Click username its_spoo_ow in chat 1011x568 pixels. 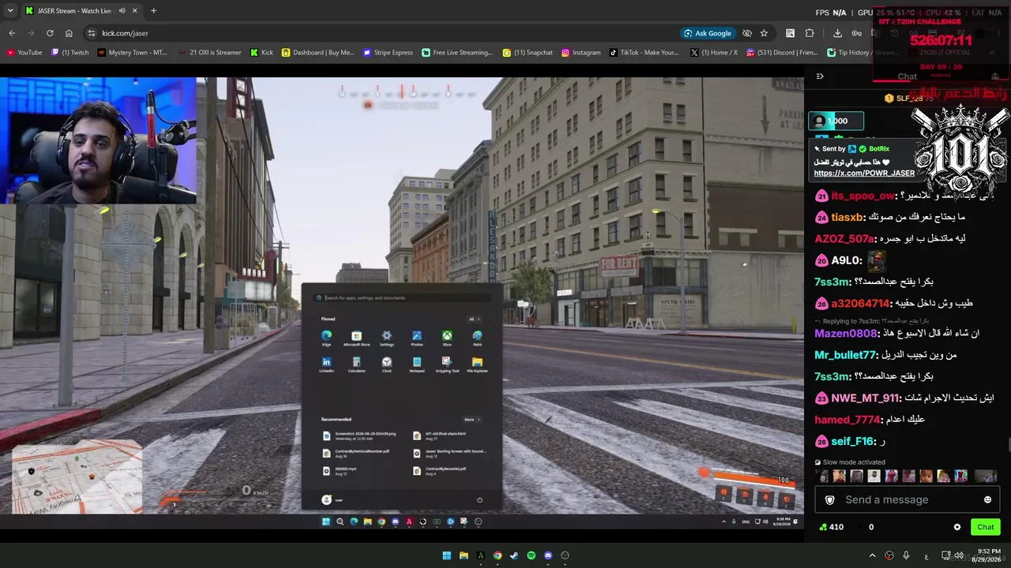pyautogui.click(x=863, y=196)
